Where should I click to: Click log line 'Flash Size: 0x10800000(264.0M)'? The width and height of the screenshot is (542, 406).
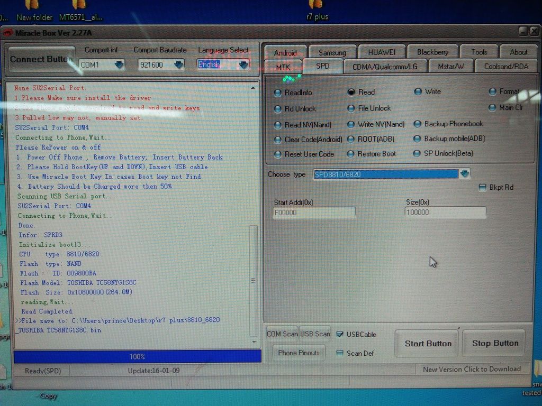76,292
